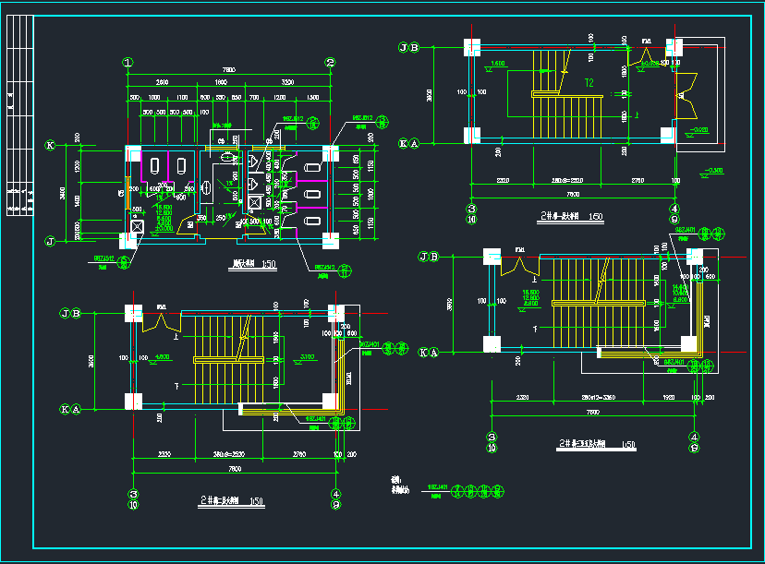Select the 3.100 elevation label in the bottom-left stair plan
The height and width of the screenshot is (564, 765).
pyautogui.click(x=305, y=356)
